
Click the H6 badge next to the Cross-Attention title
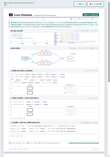pos(11,15)
